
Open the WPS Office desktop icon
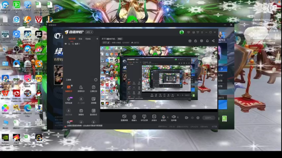pos(5,94)
